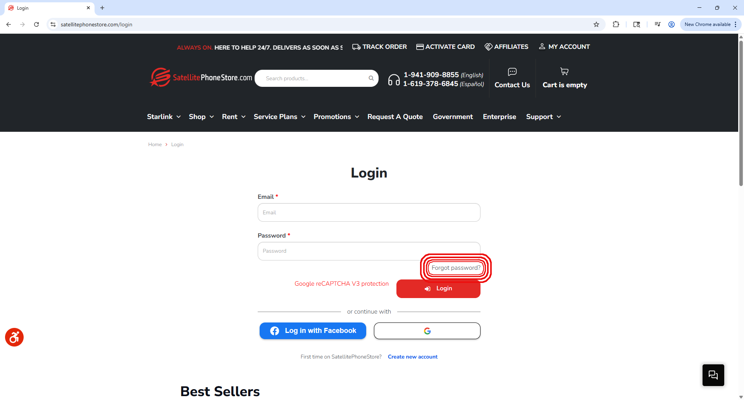Click Home breadcrumb link

click(155, 145)
